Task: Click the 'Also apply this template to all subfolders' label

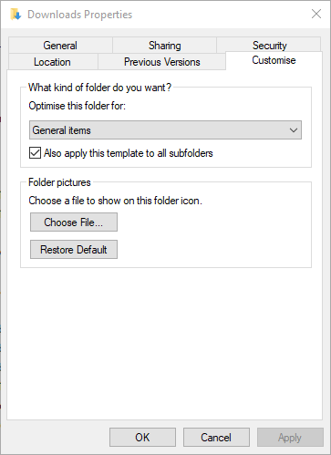Action: point(129,153)
